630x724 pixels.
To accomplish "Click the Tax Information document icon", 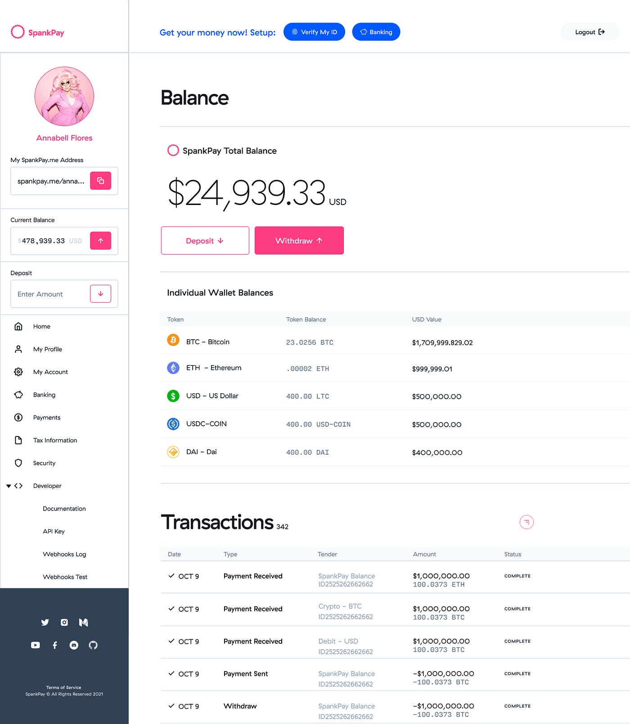I will point(18,440).
